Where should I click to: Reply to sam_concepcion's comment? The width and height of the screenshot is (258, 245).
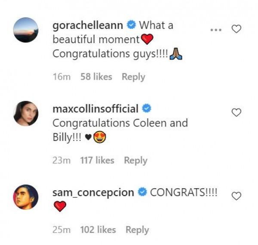137,230
